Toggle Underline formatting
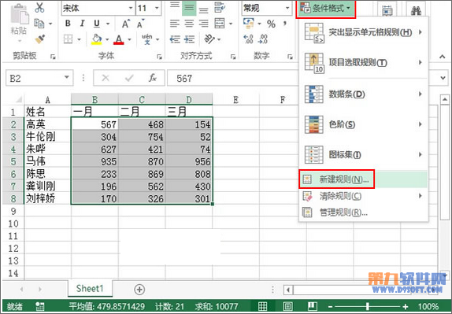This screenshot has height=314, width=452. click(97, 24)
